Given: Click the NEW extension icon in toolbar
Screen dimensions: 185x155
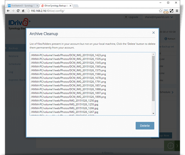Looking at the screenshot, I should click(166, 11).
